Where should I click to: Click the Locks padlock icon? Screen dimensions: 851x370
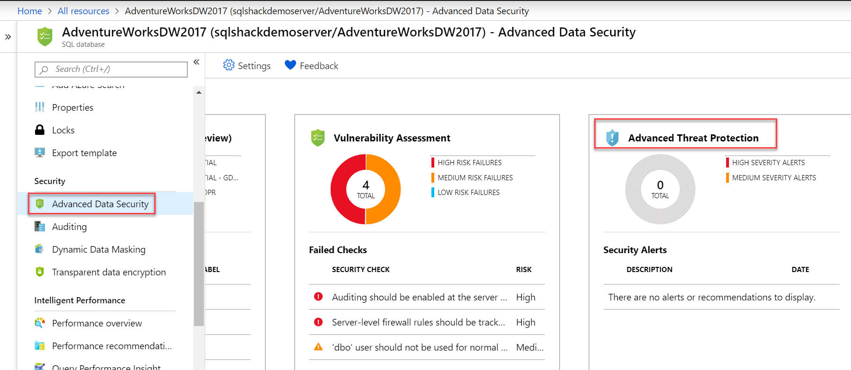click(x=40, y=130)
